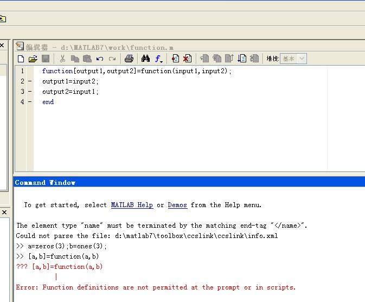Open a file using the folder icon

point(33,59)
